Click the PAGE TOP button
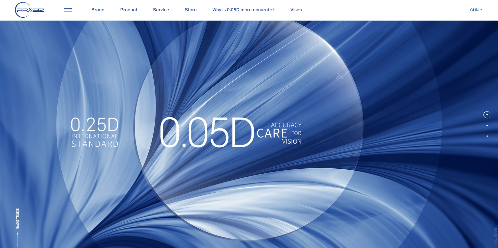Viewport: 498px width, 248px height. pyautogui.click(x=495, y=236)
